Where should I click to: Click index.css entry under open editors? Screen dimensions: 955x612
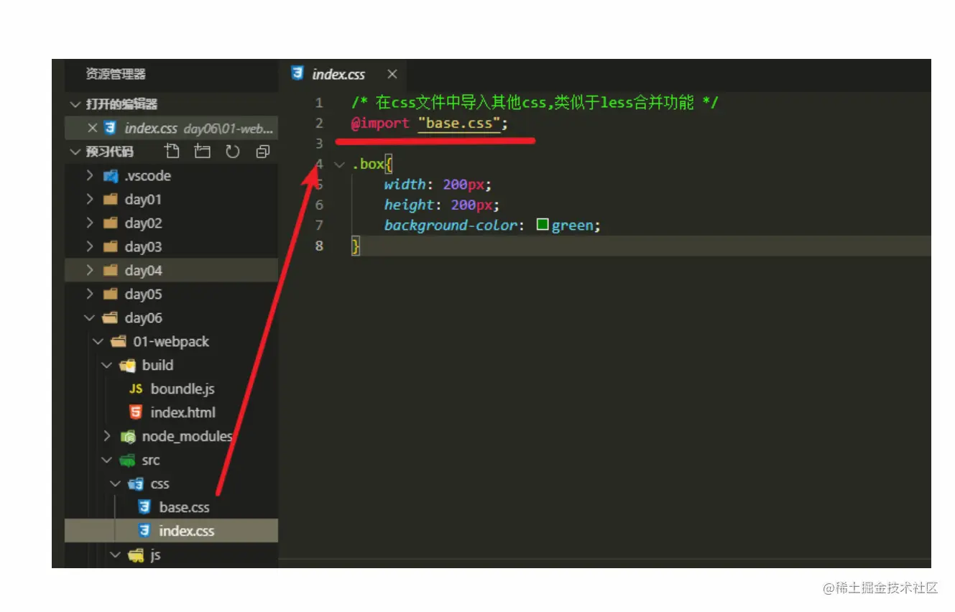[171, 129]
